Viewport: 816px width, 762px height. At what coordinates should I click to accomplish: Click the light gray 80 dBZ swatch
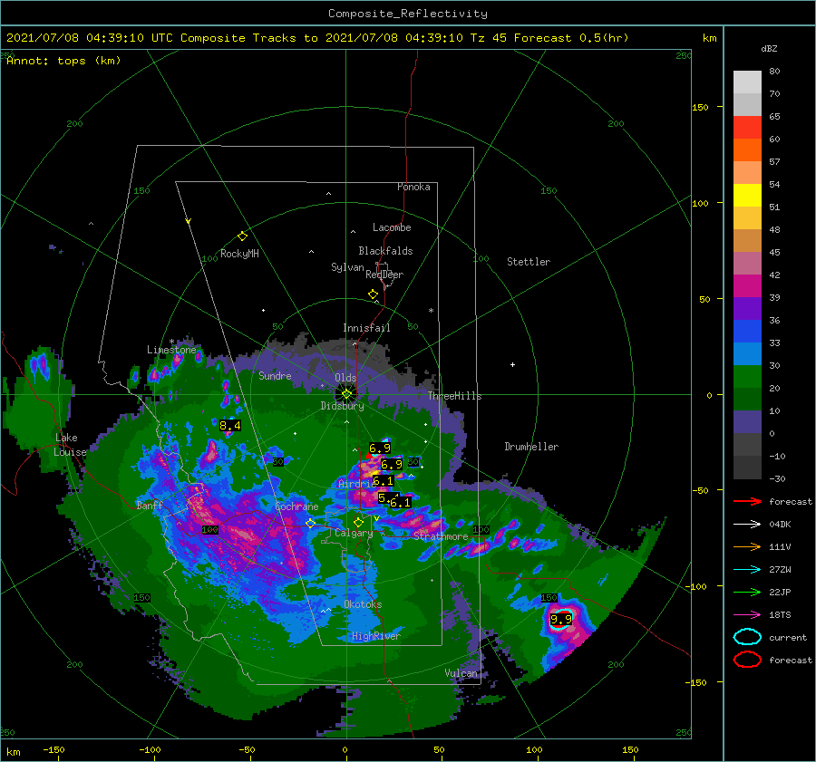pyautogui.click(x=747, y=82)
